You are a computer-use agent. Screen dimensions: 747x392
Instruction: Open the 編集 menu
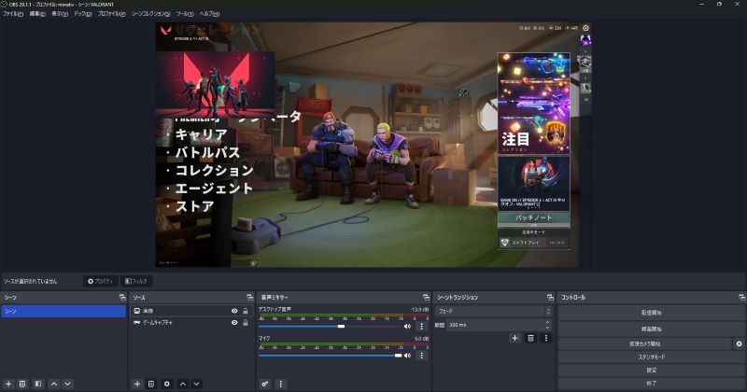click(37, 14)
